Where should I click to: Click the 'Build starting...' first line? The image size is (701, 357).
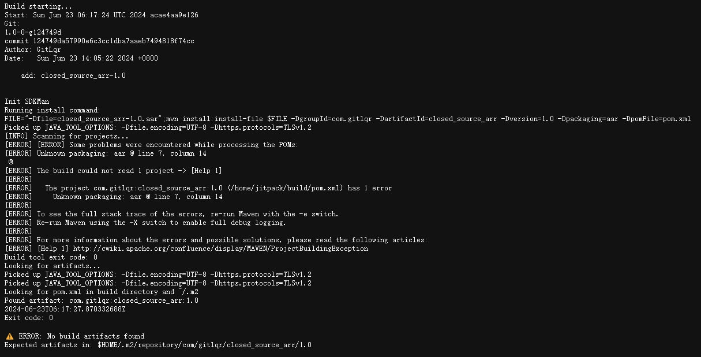pos(39,6)
